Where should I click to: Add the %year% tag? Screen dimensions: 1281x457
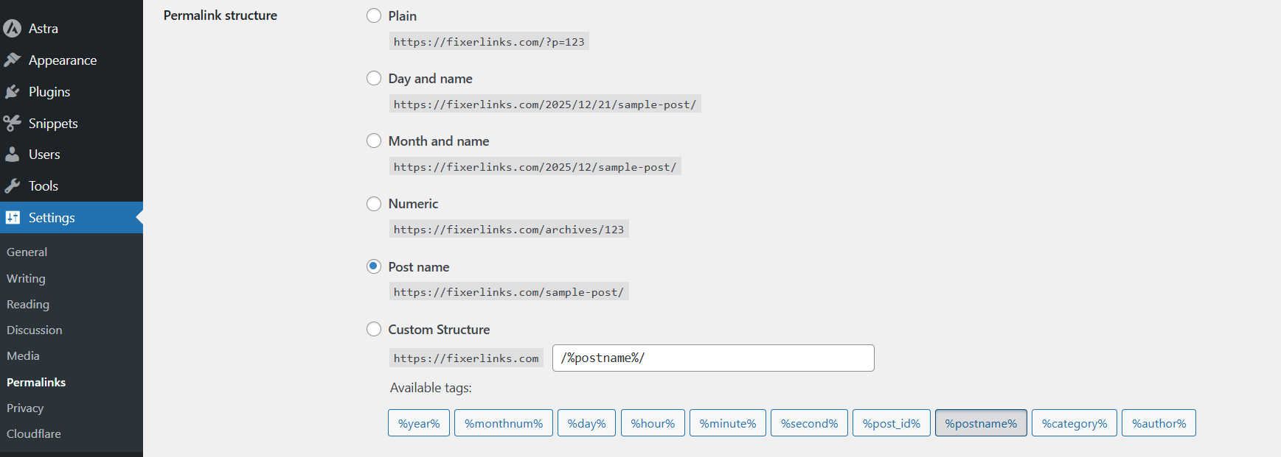pos(419,423)
